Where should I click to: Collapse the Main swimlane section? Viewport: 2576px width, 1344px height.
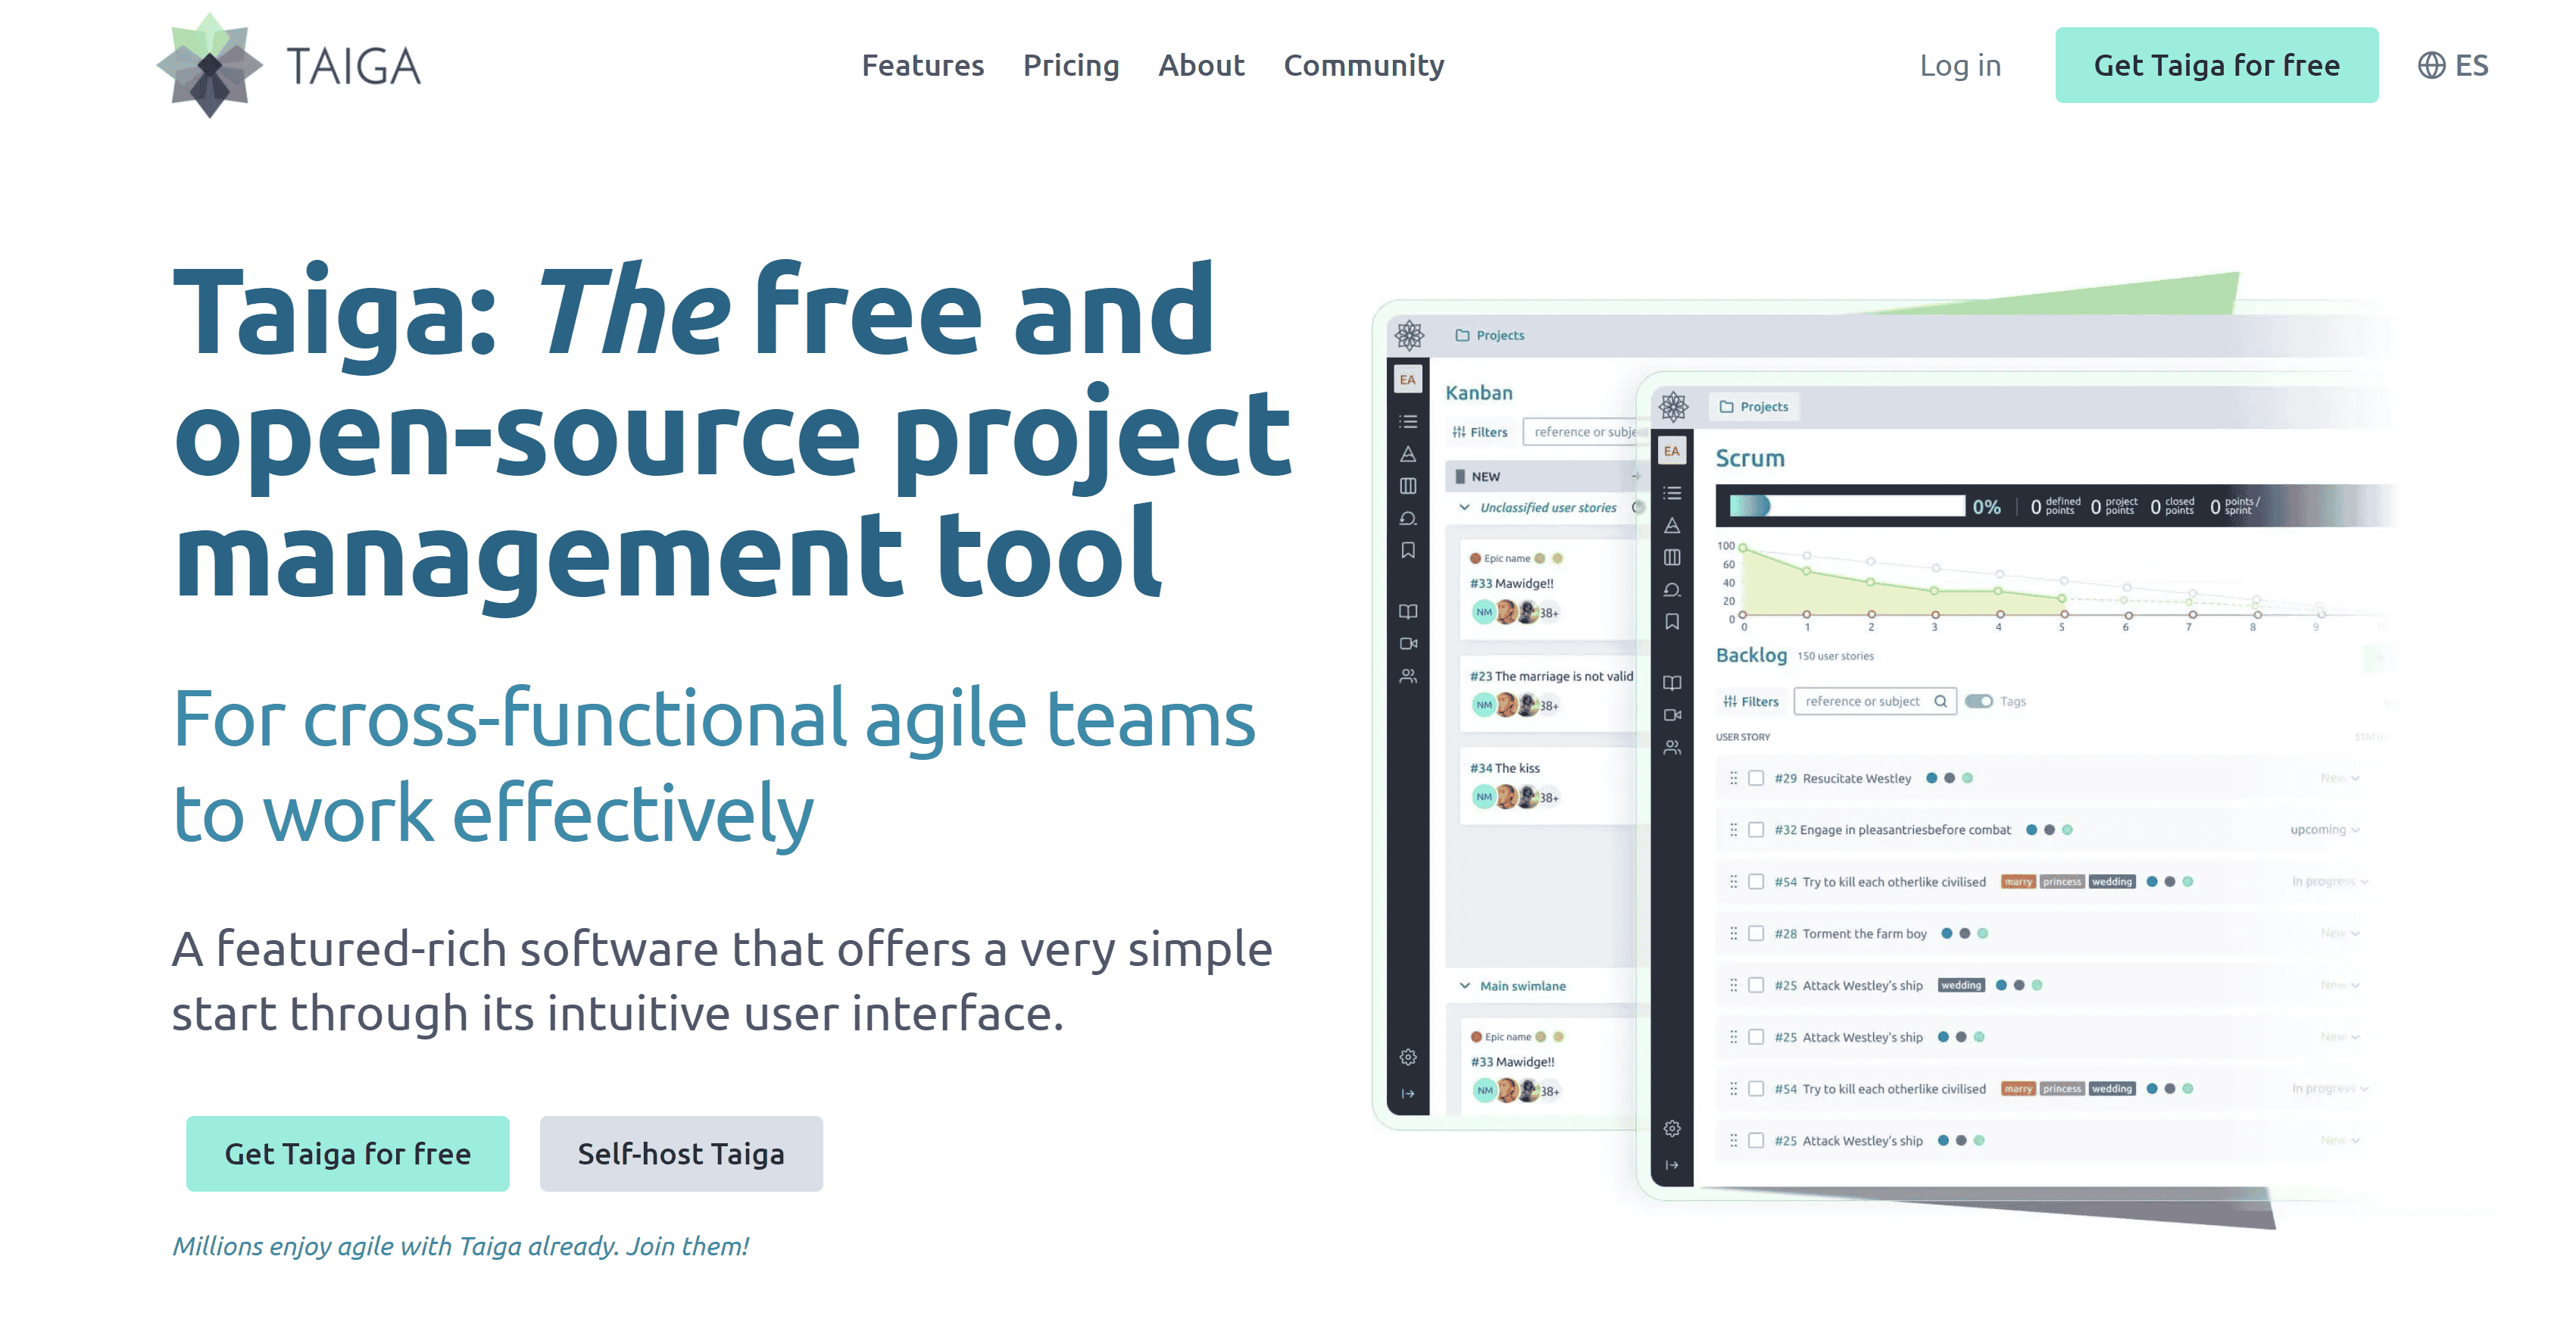click(x=1465, y=986)
